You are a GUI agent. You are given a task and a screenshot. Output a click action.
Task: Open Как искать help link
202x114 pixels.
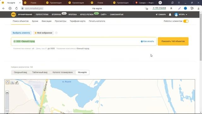tap(147, 41)
